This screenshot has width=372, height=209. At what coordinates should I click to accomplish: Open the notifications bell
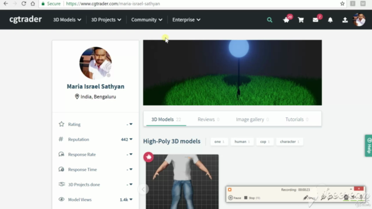(330, 20)
